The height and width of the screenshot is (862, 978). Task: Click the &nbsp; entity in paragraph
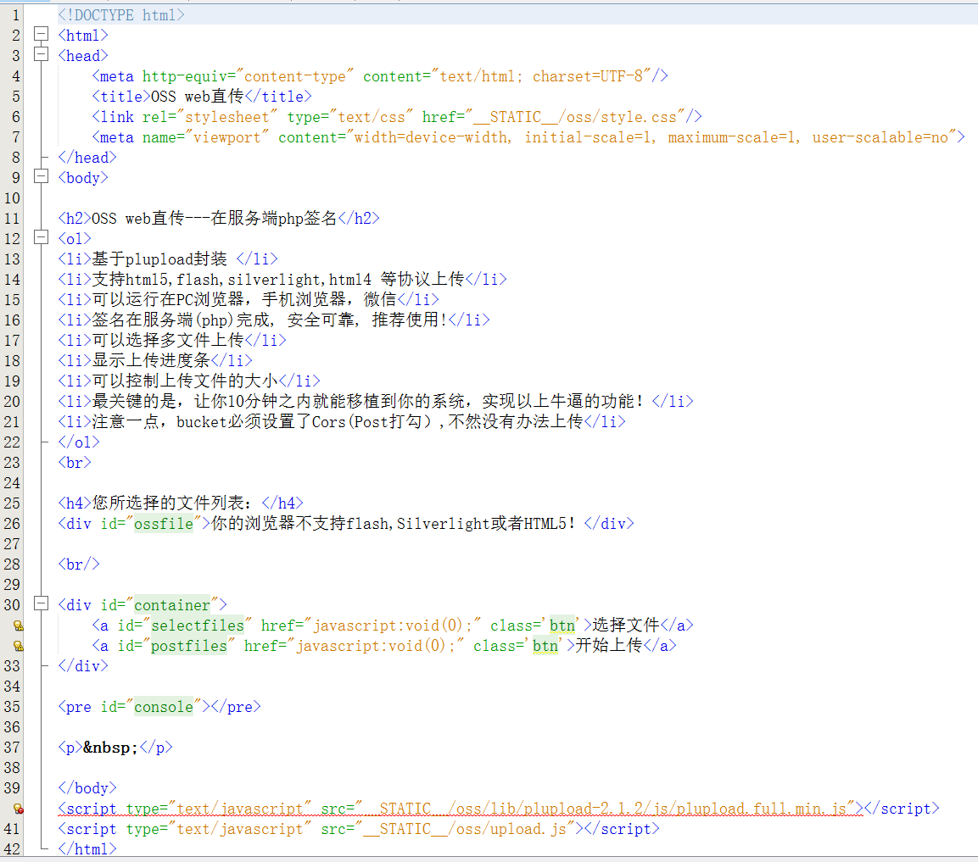tap(110, 748)
